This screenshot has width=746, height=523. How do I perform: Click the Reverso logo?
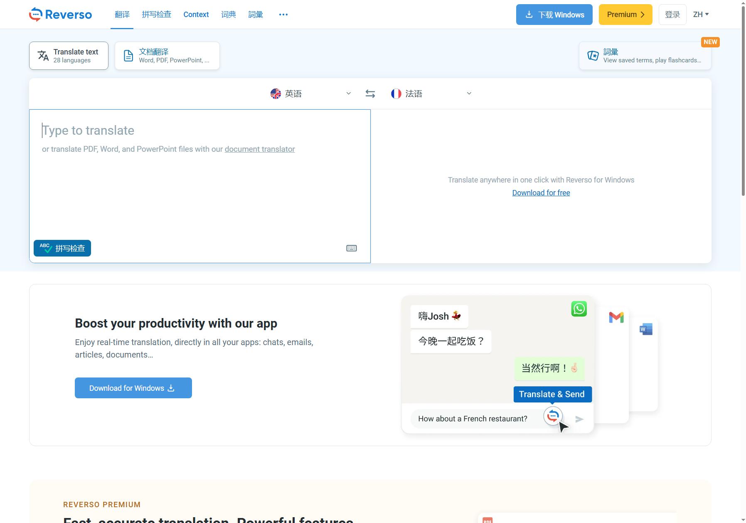click(x=61, y=15)
